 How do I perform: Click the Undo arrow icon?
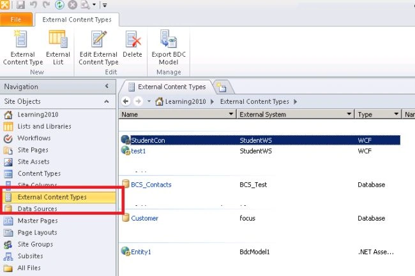34,4
